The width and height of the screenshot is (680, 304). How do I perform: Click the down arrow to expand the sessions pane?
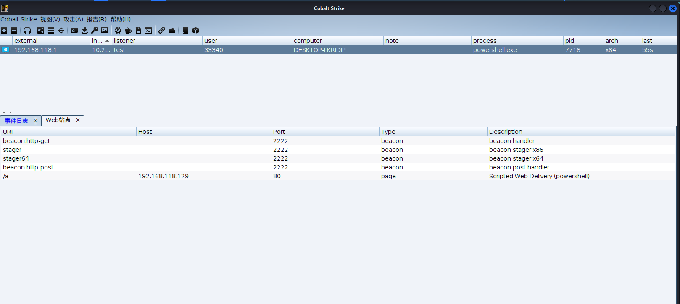coord(11,112)
